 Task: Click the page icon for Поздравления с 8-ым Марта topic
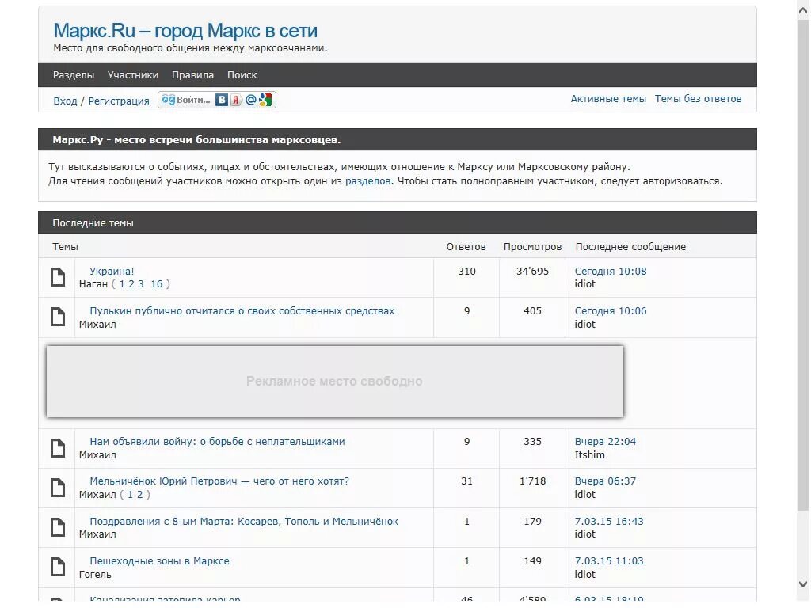[58, 527]
